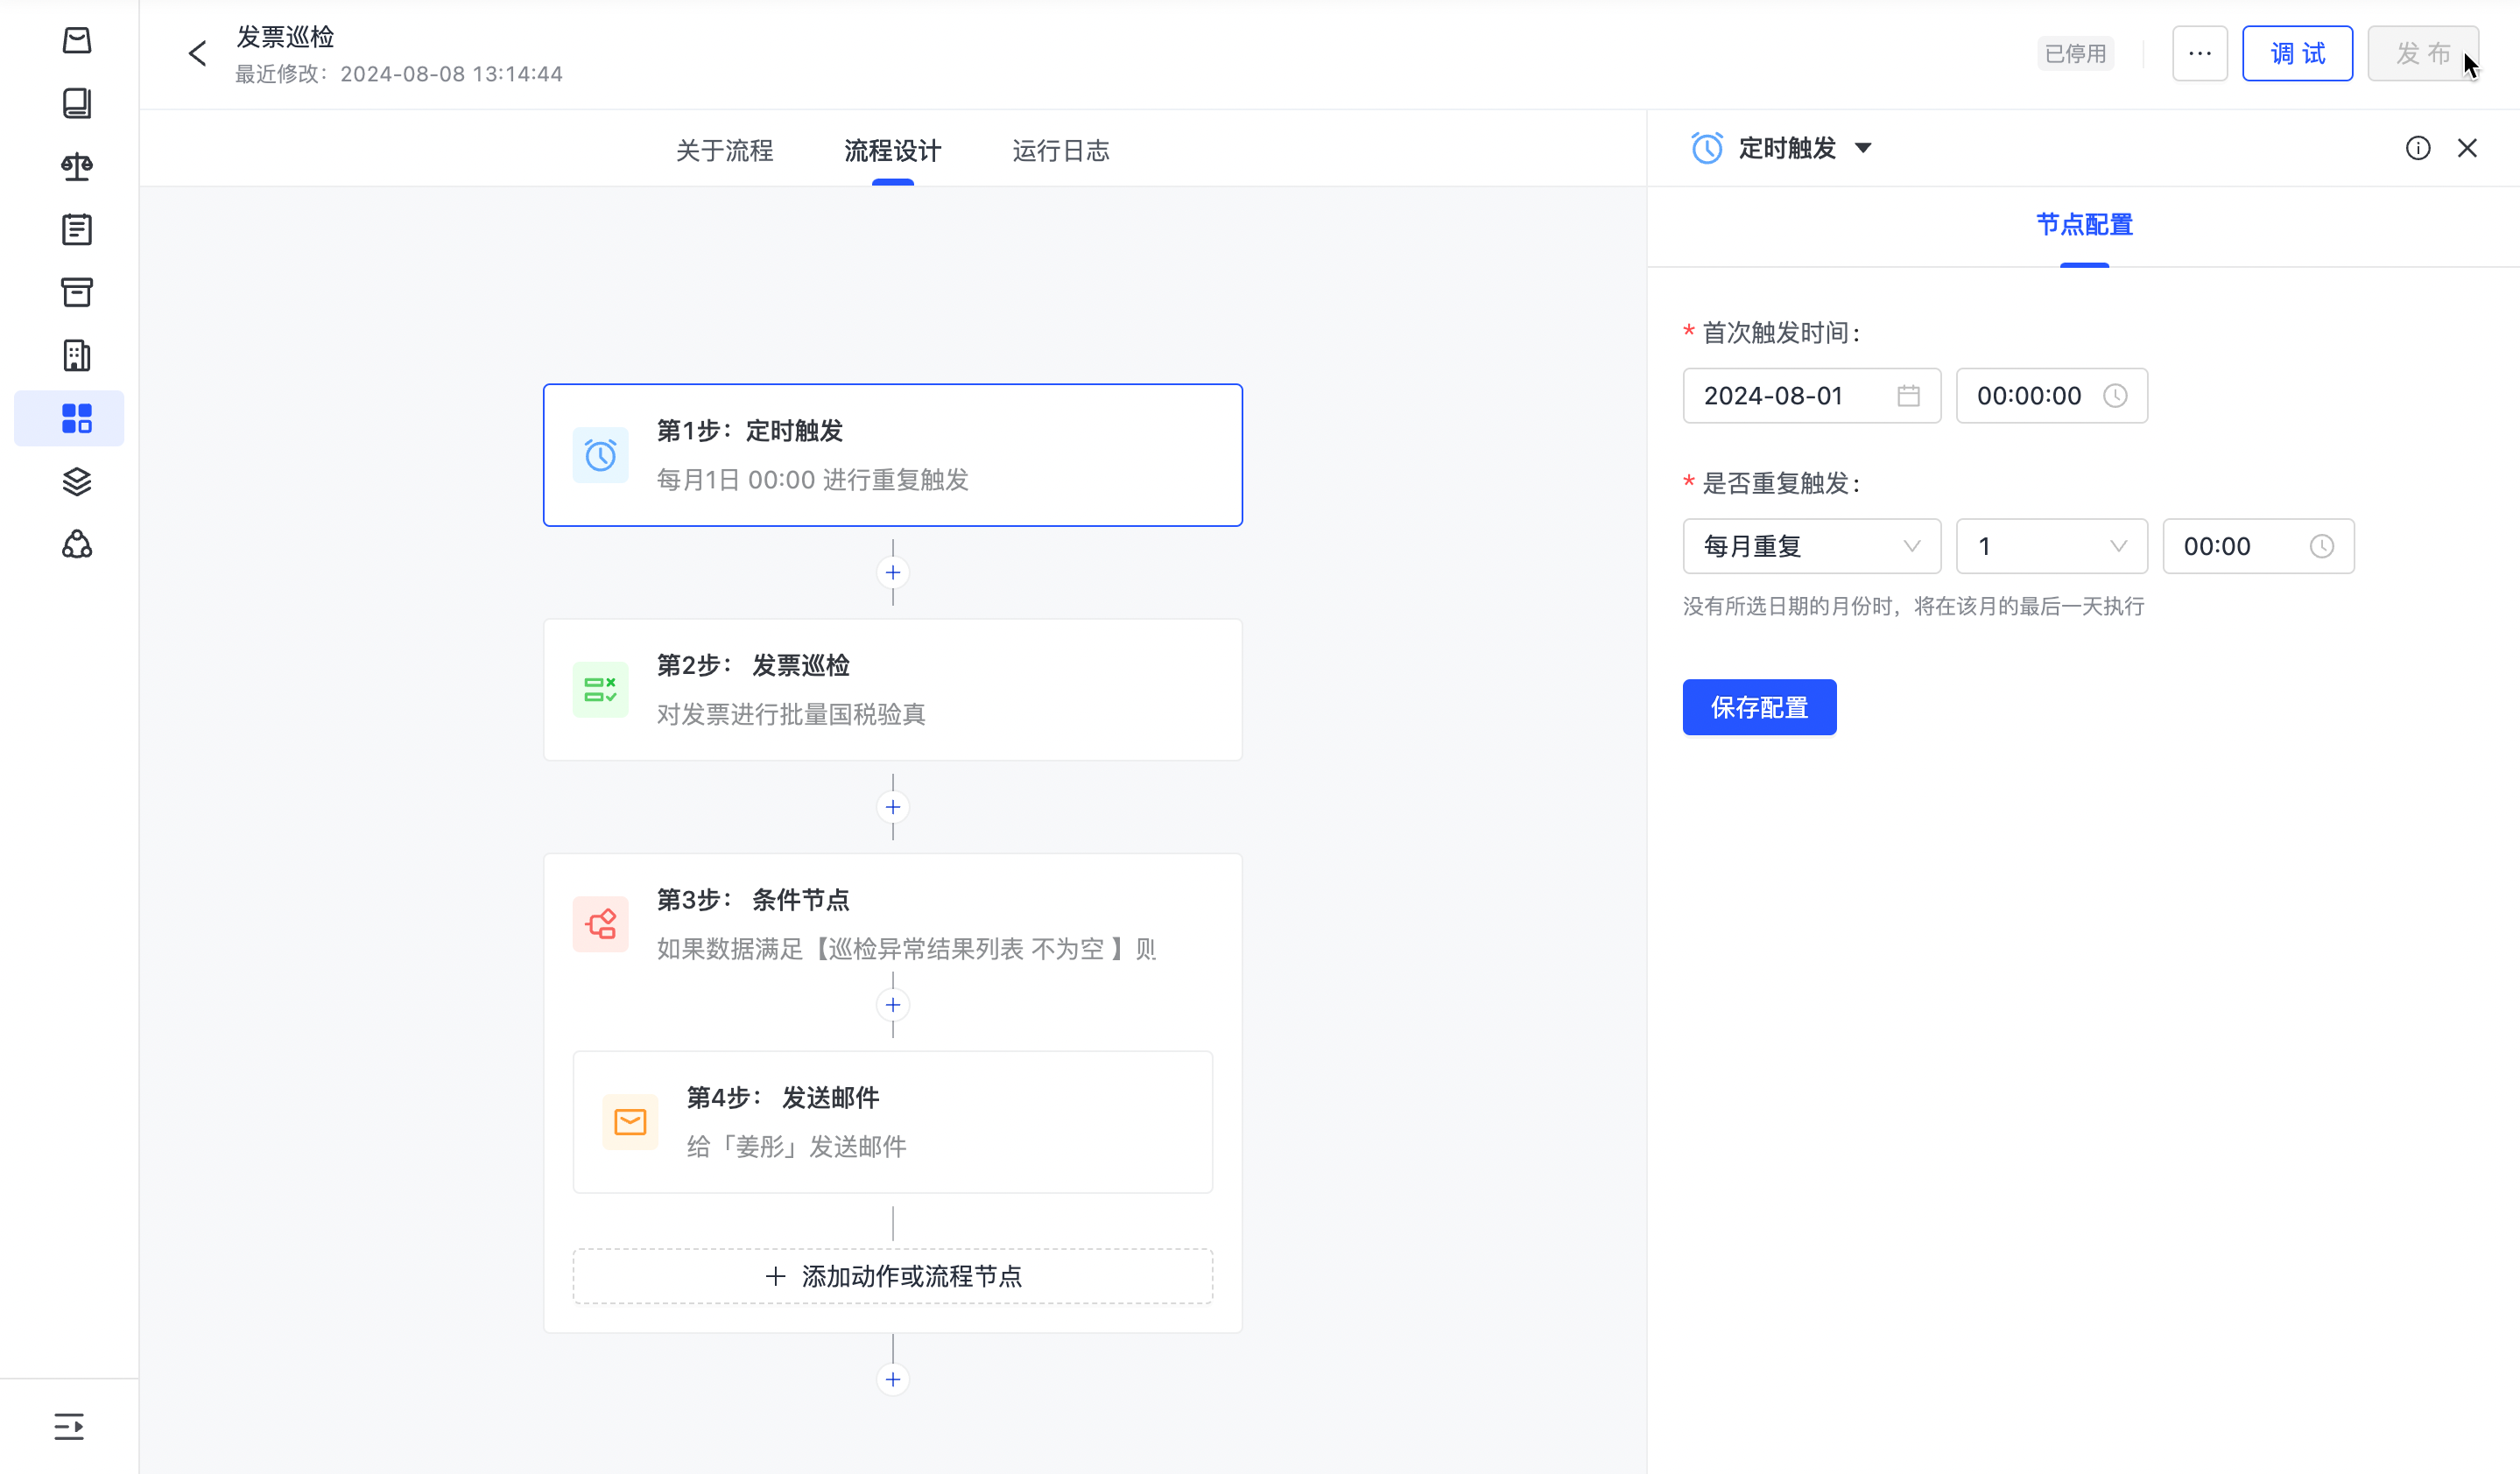Select the 第4步 发送邮件 node card
This screenshot has width=2520, height=1474.
[892, 1122]
